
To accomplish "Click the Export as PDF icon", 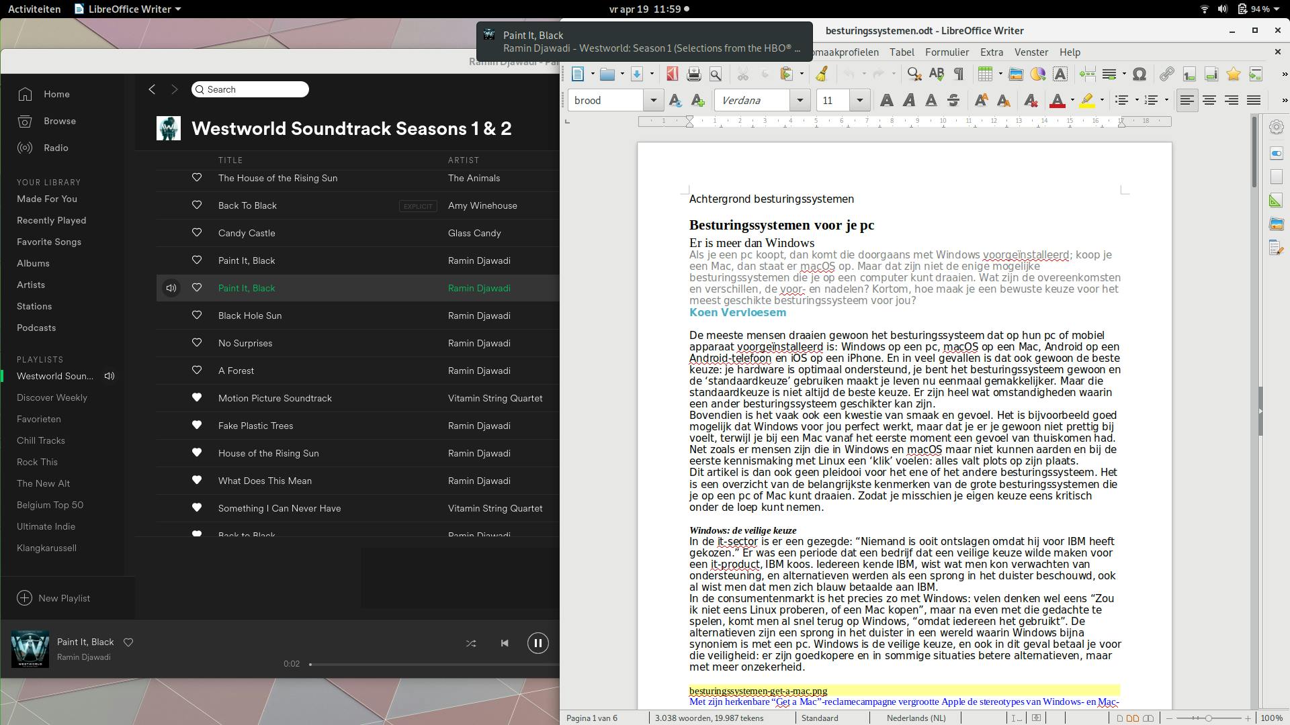I will 672,75.
